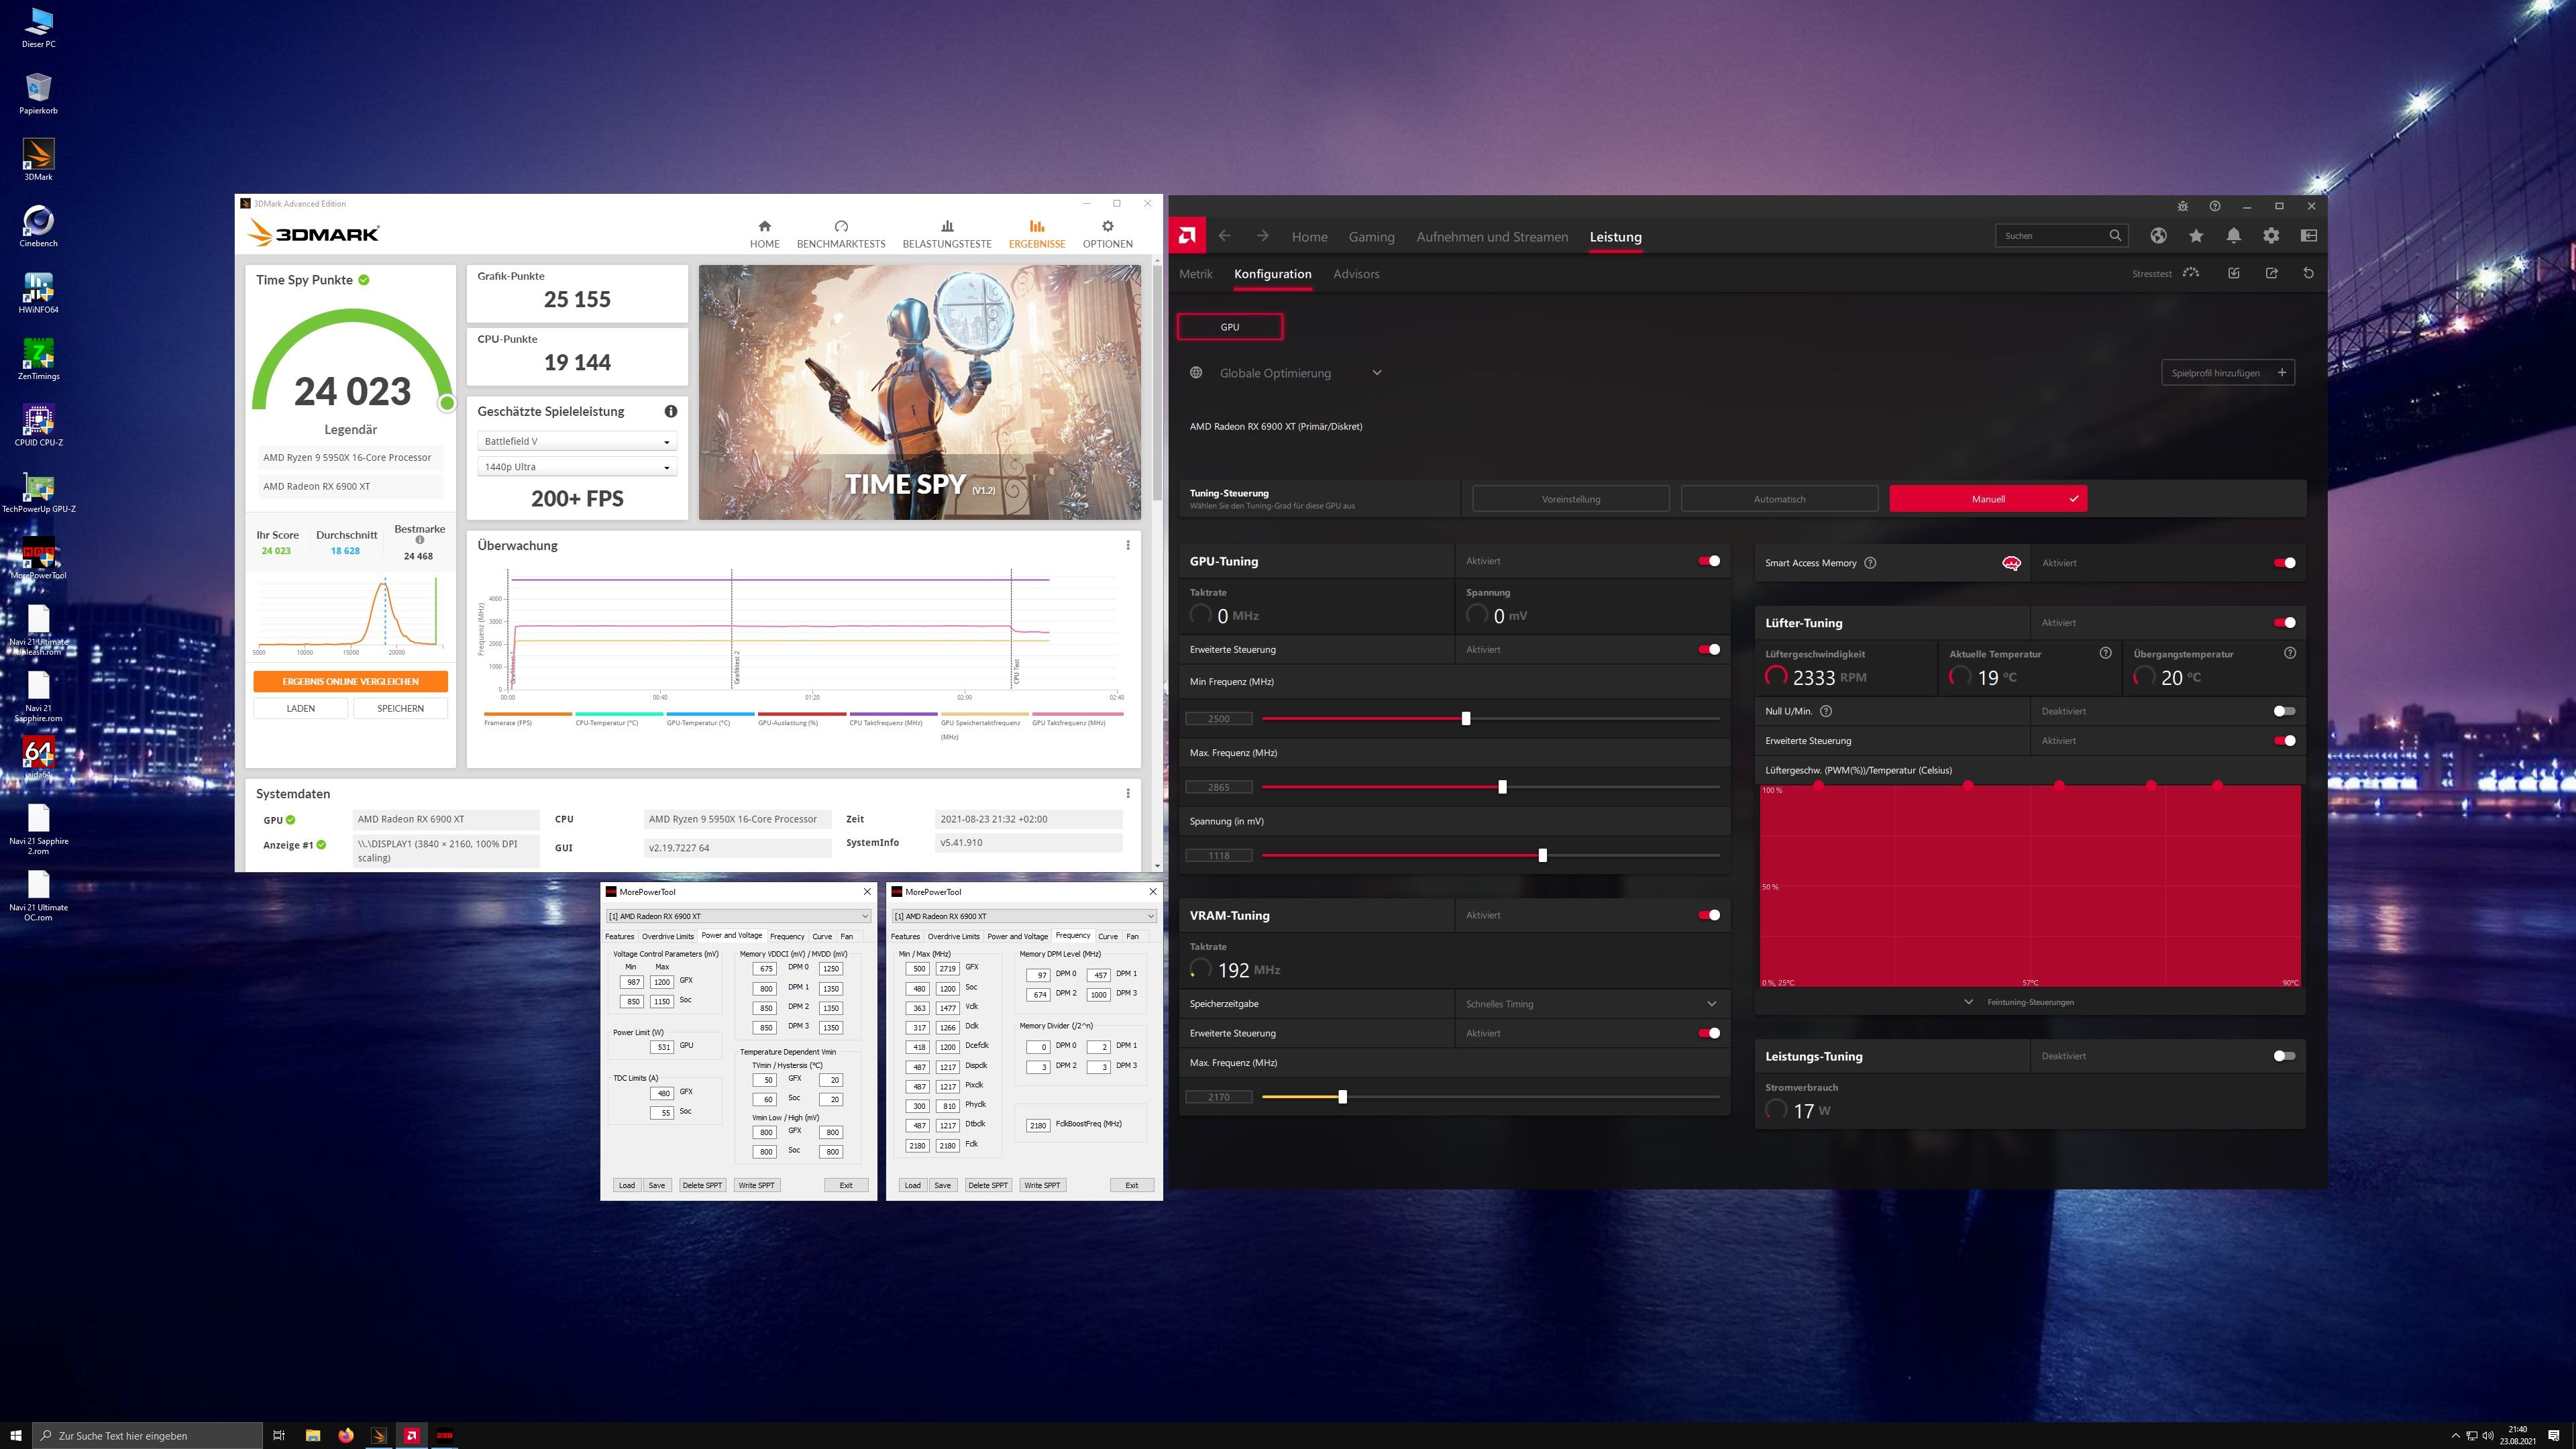Open the Radeon favorites star icon
The image size is (2576, 1449).
coord(2196,236)
